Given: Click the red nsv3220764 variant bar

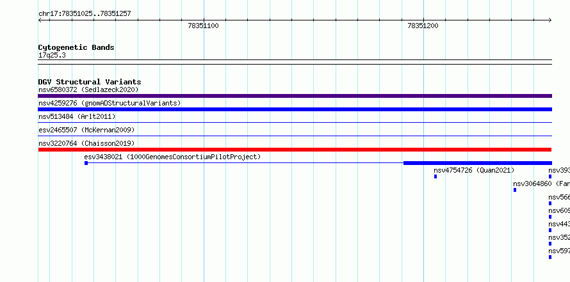Looking at the screenshot, I should pos(295,150).
